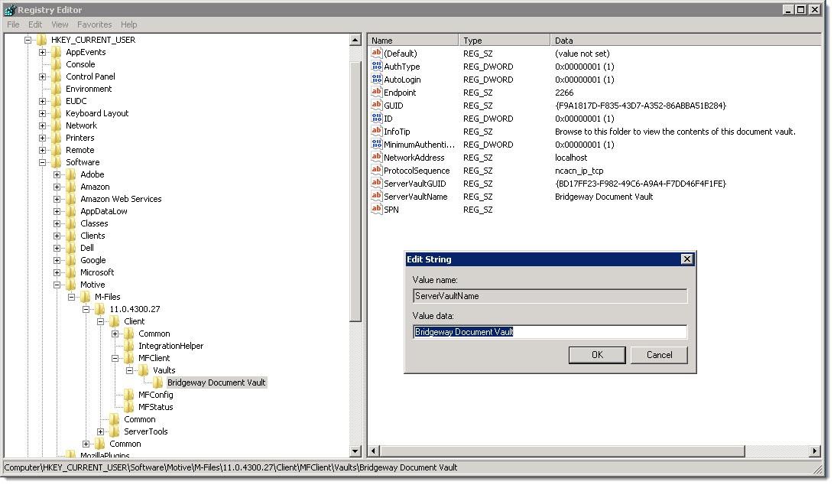Open the View menu
This screenshot has width=834, height=485.
(60, 24)
